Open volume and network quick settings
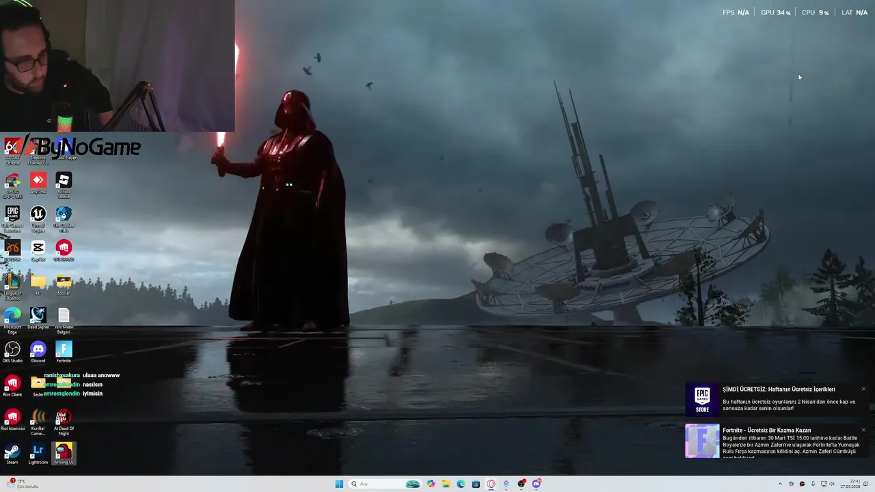 829,484
